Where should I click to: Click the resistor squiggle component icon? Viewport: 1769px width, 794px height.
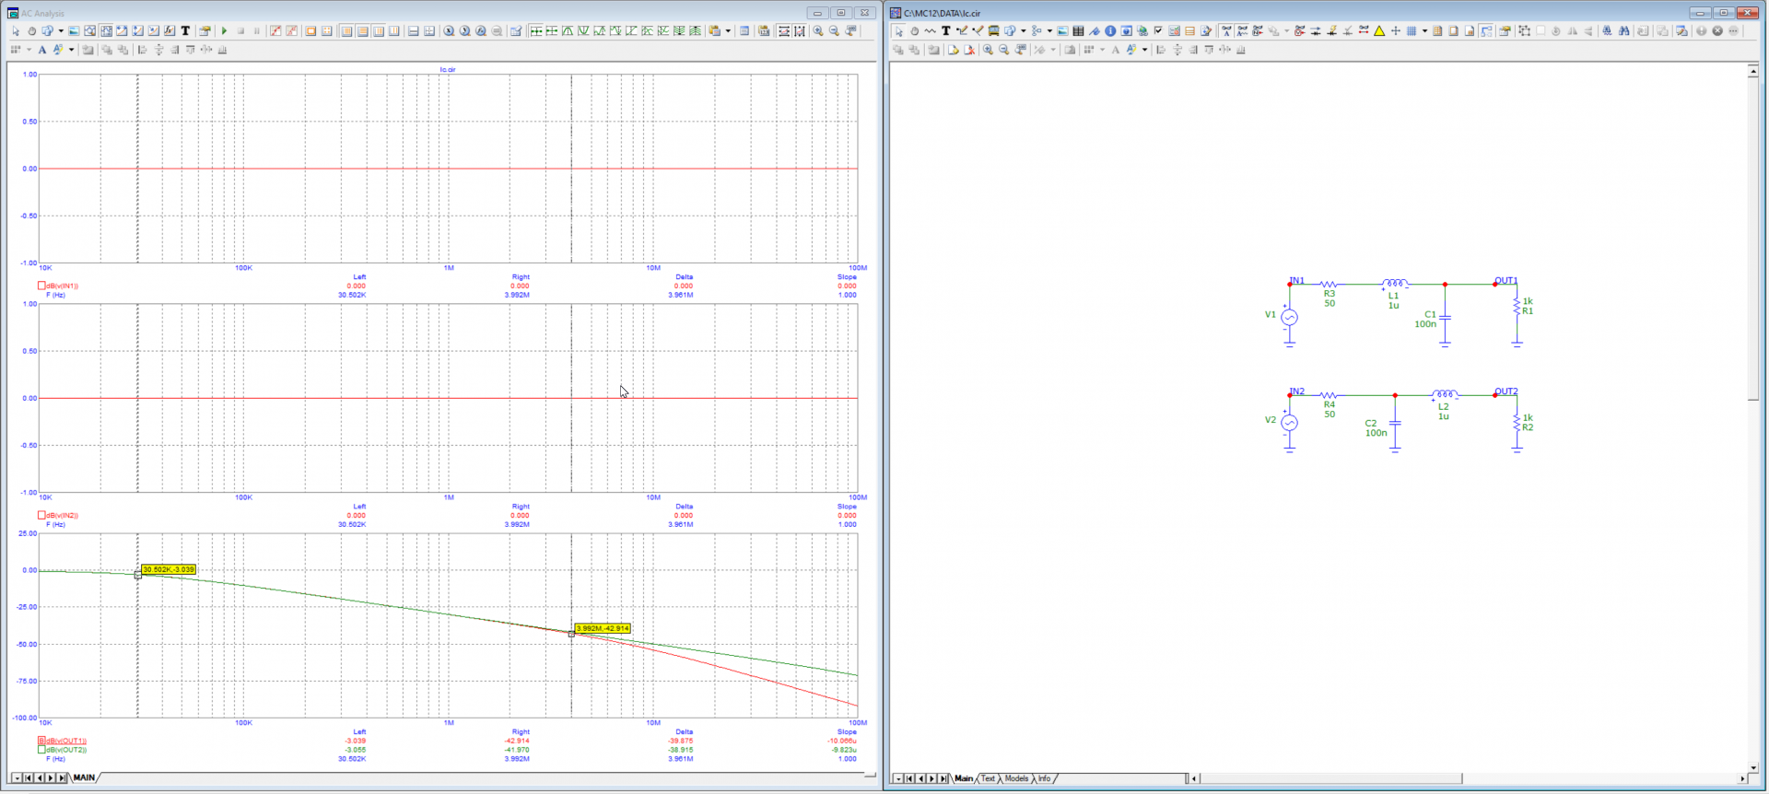pyautogui.click(x=930, y=30)
